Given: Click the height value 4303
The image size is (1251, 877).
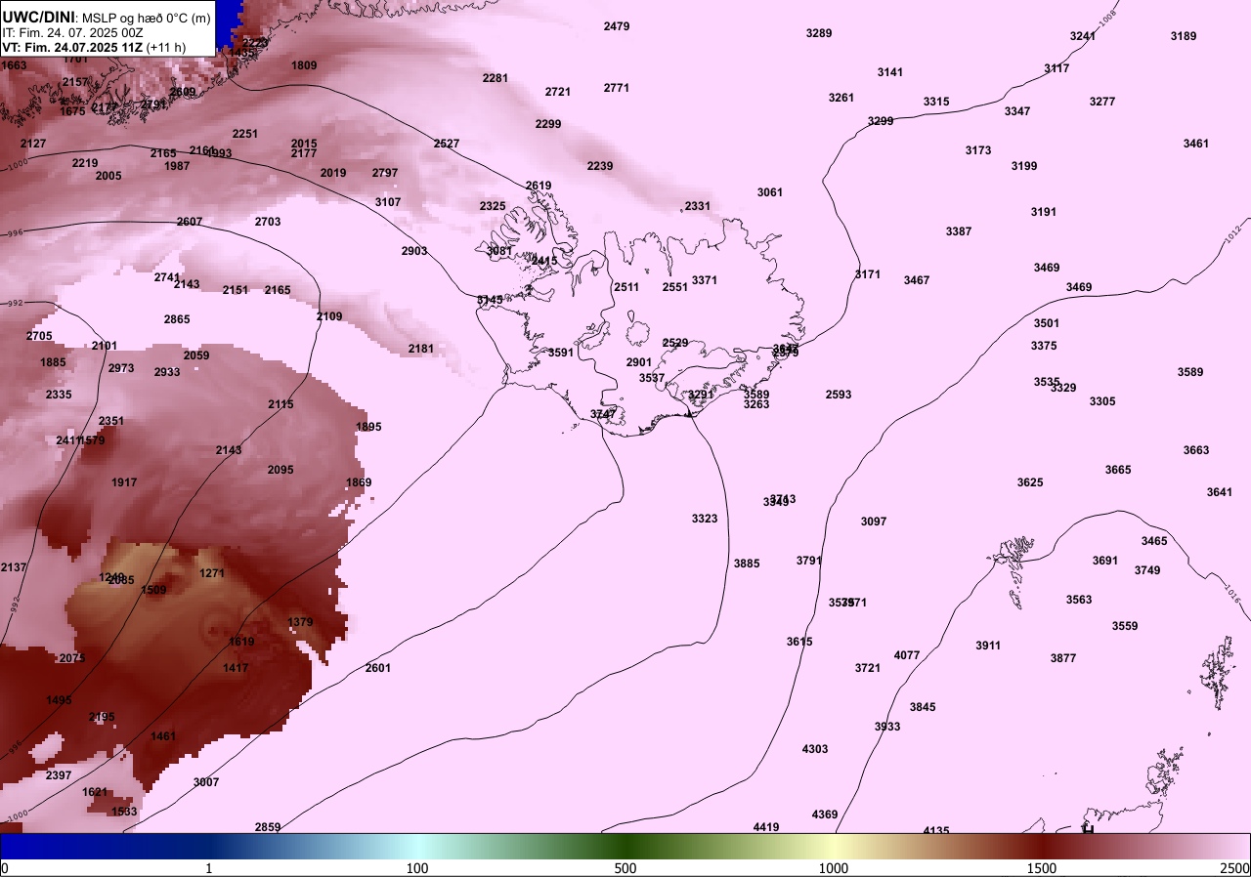Looking at the screenshot, I should click(x=815, y=749).
